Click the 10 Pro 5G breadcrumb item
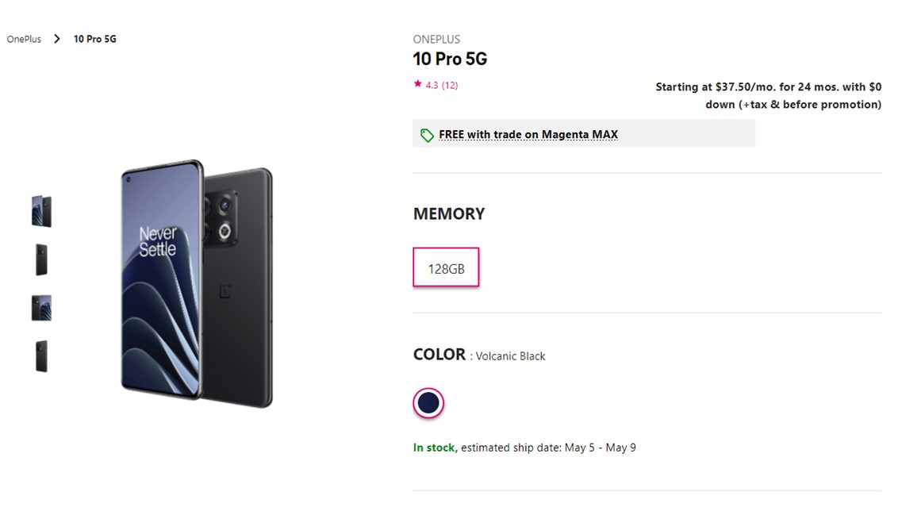Viewport: 902px width, 507px height. click(95, 39)
